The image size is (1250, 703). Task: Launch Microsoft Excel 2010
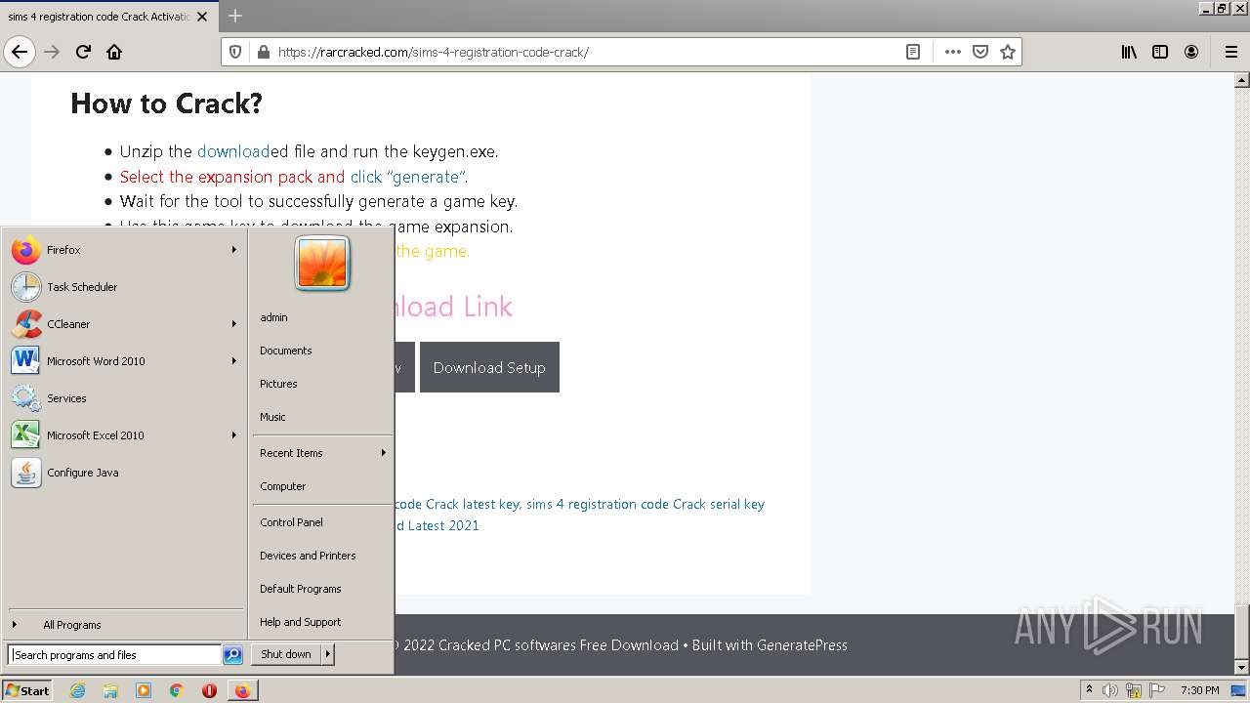[x=124, y=435]
